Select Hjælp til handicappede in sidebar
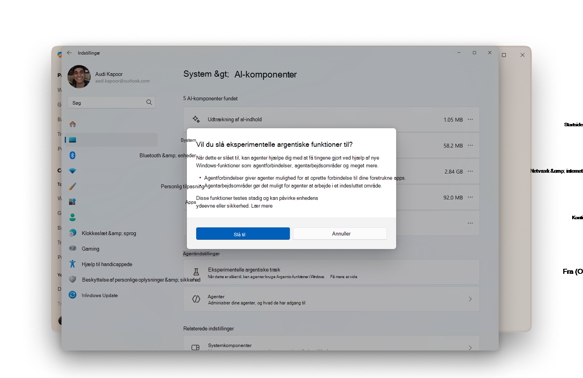Screen dimensions: 583x378 107,264
